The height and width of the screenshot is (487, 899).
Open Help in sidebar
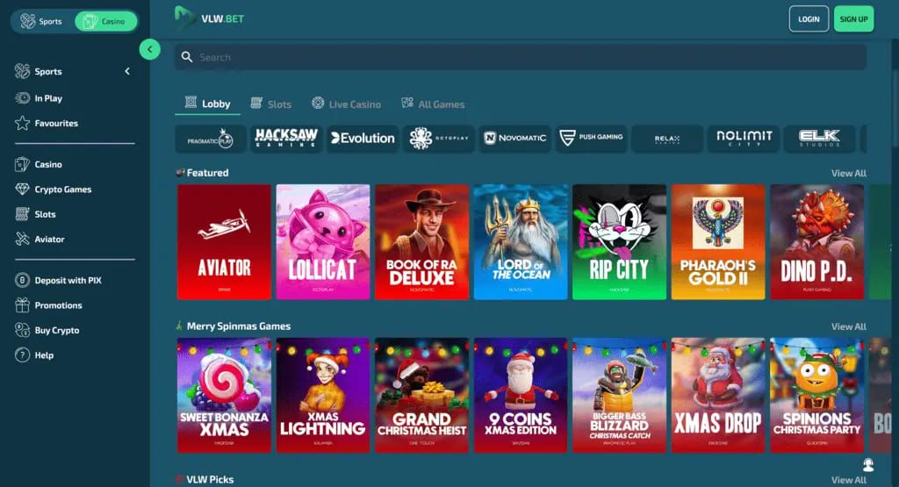34,355
